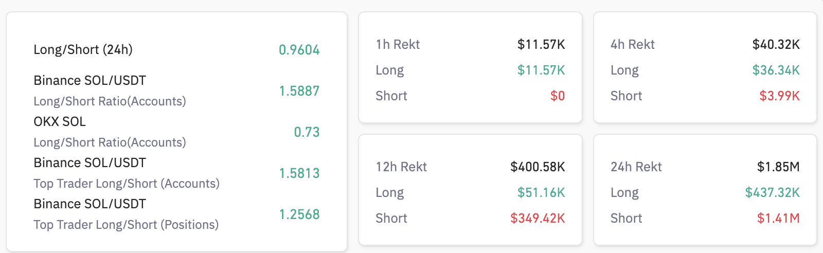Click the $36.34K long liquidation value

(776, 70)
